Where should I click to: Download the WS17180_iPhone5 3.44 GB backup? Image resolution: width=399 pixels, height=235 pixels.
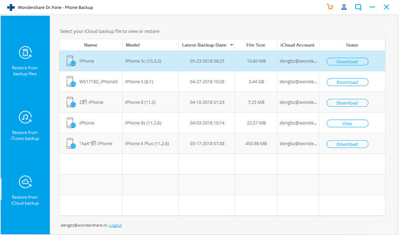pyautogui.click(x=347, y=82)
